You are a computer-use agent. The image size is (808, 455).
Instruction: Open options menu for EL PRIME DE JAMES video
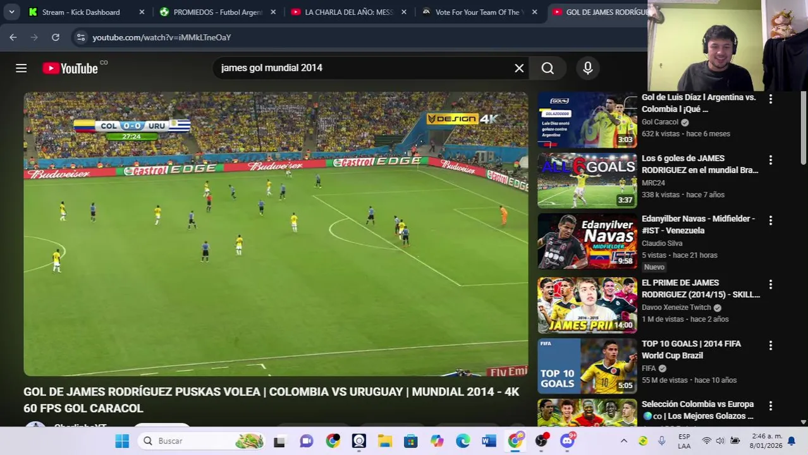770,285
